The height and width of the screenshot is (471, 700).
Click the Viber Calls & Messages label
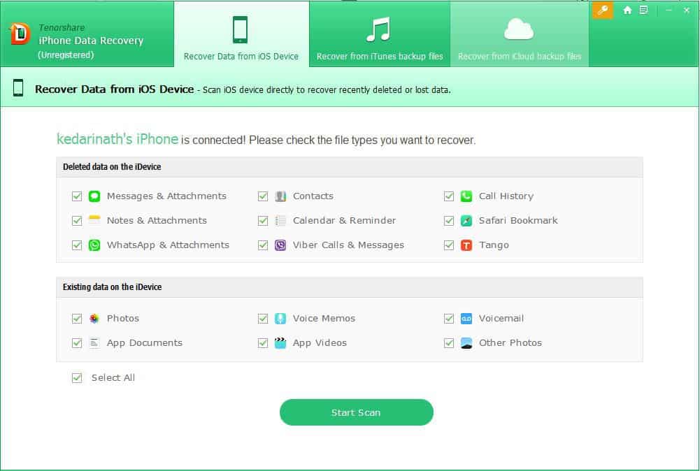coord(348,245)
